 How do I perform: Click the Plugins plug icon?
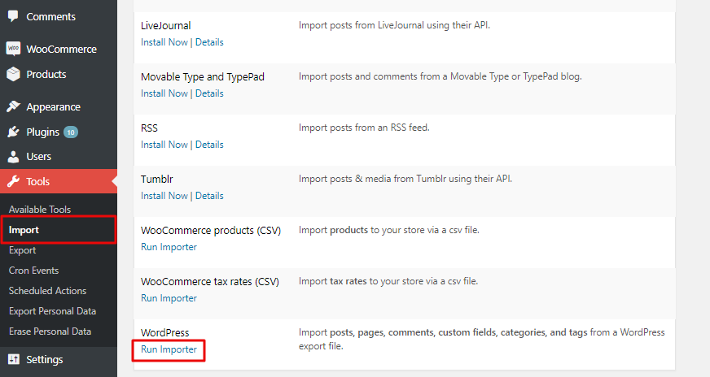[x=13, y=132]
